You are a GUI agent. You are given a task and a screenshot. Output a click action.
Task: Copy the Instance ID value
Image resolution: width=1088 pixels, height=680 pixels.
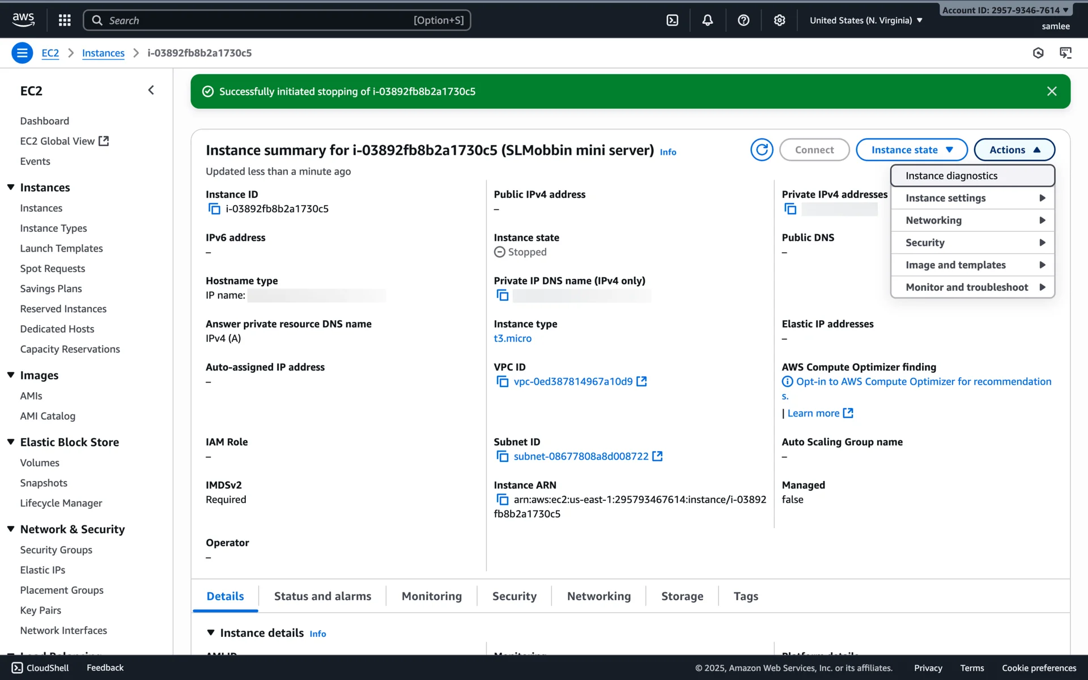coord(214,209)
